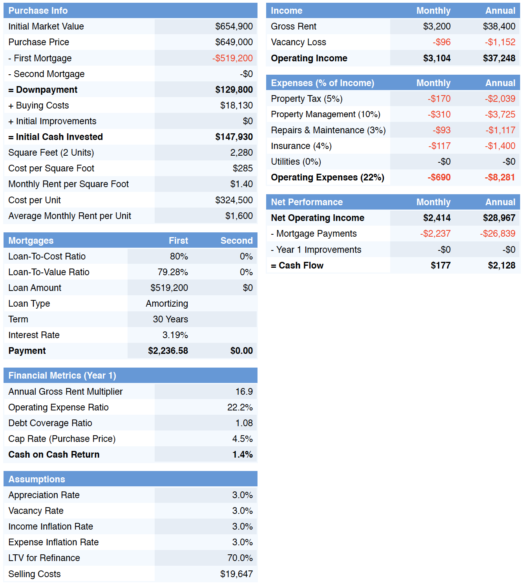
Task: Click the Property Management (10%) label
Action: [x=325, y=114]
